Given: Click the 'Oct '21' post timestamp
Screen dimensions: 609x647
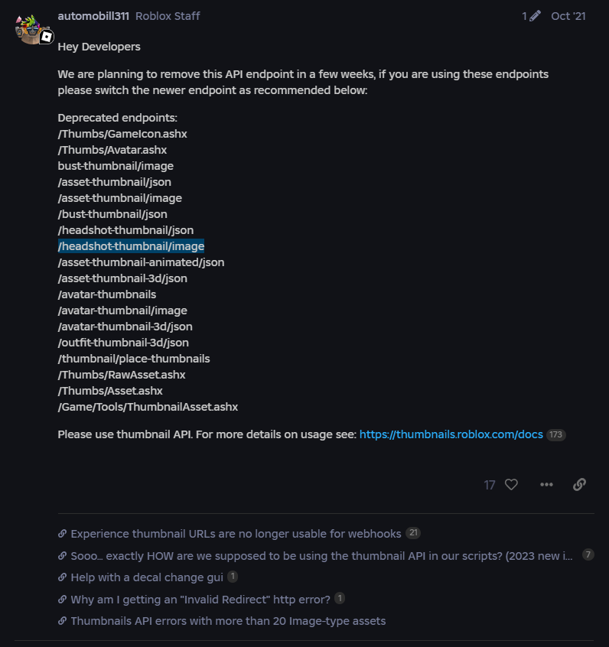Looking at the screenshot, I should pyautogui.click(x=569, y=15).
